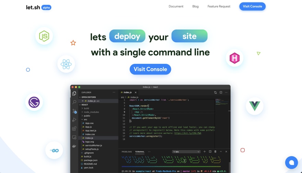
Task: Open the Remote Explorer icon in the activity bar
Action: click(x=74, y=137)
